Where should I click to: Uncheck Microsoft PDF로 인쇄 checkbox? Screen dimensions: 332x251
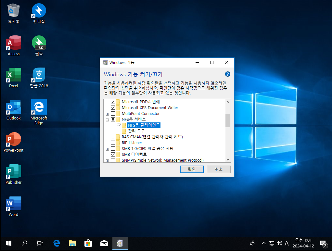pos(113,102)
